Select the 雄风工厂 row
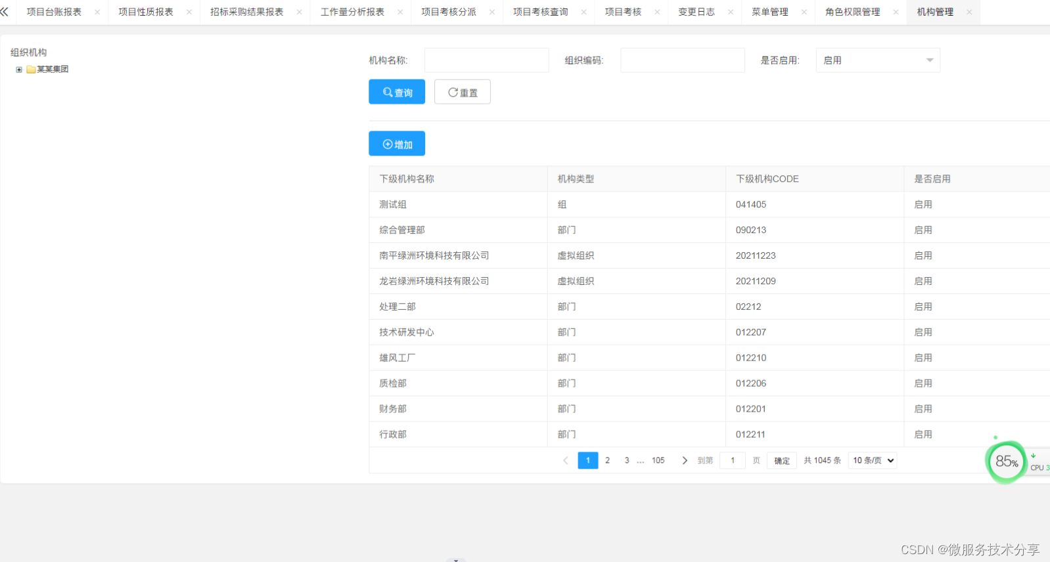This screenshot has width=1050, height=562. [710, 358]
